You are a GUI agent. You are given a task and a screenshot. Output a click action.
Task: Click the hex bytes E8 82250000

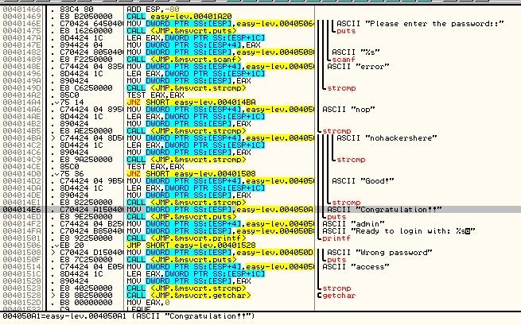pyautogui.click(x=86, y=202)
